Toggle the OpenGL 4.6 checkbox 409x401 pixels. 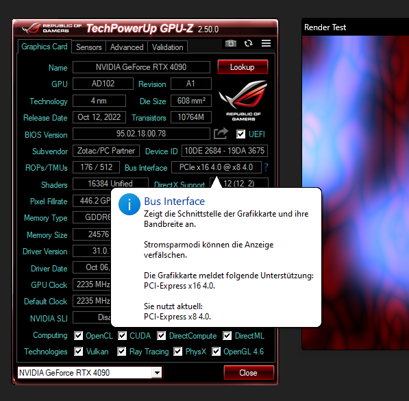216,352
